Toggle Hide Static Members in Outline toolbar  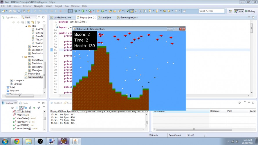pos(30,108)
